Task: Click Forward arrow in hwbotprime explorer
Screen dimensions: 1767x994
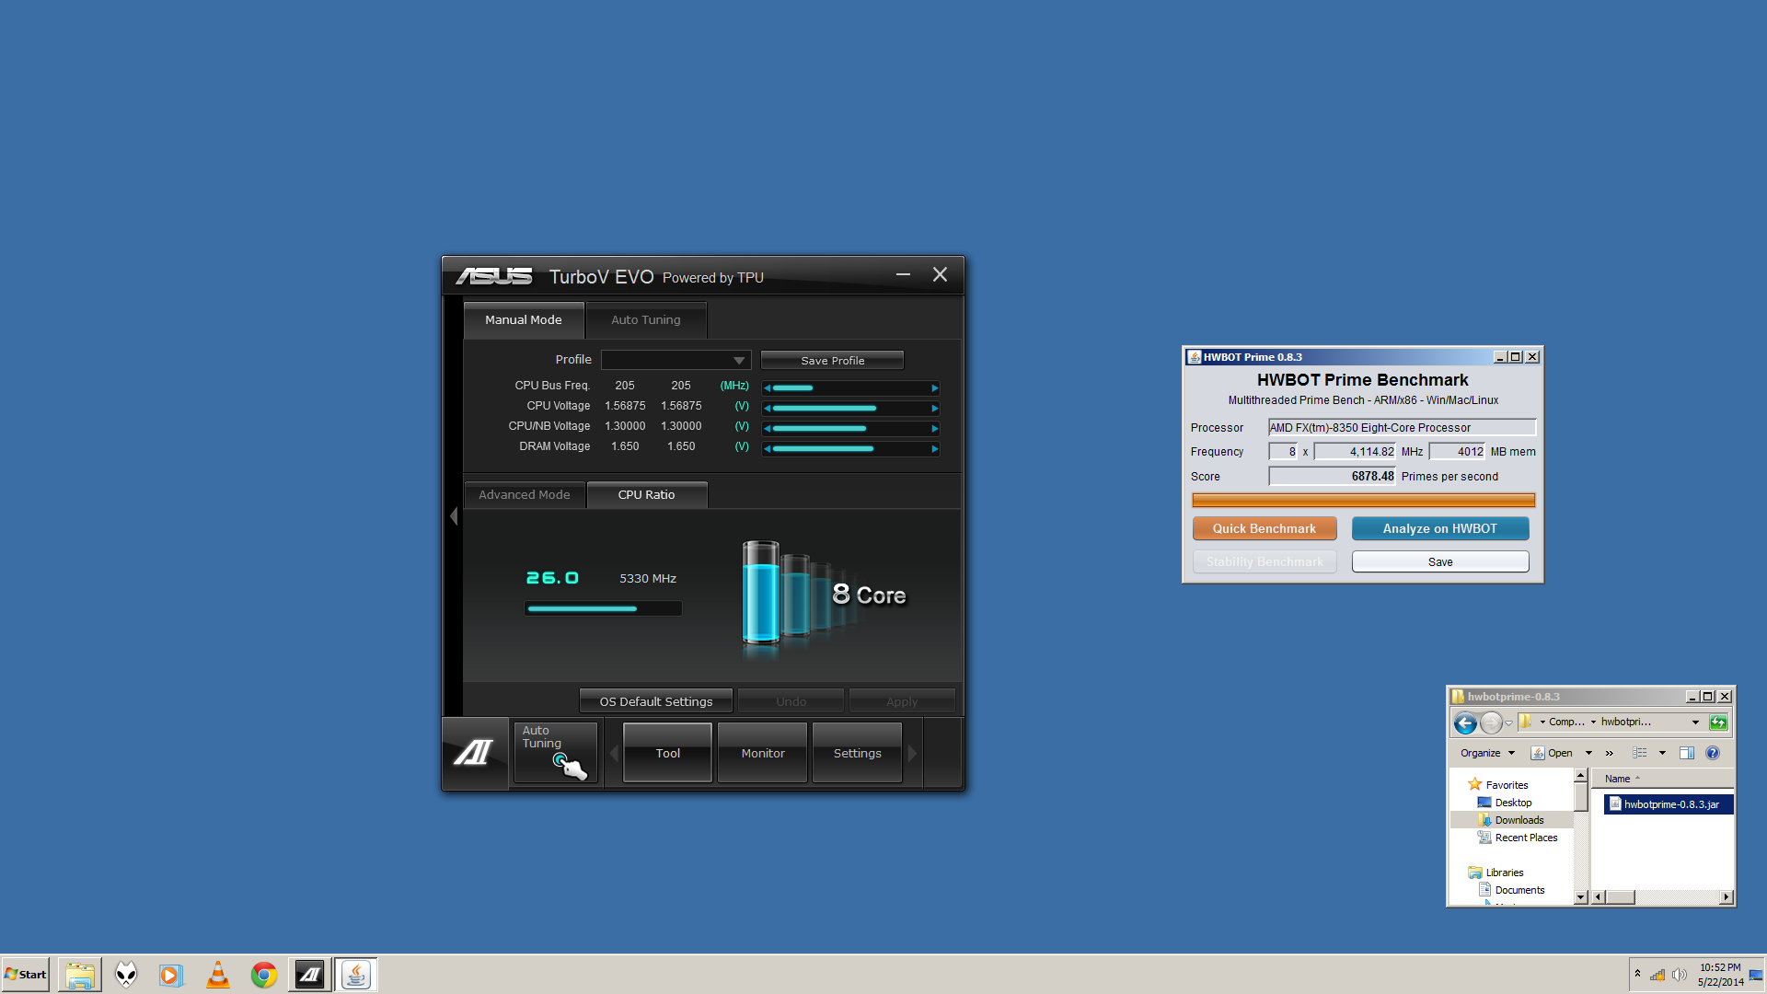Action: tap(1491, 723)
